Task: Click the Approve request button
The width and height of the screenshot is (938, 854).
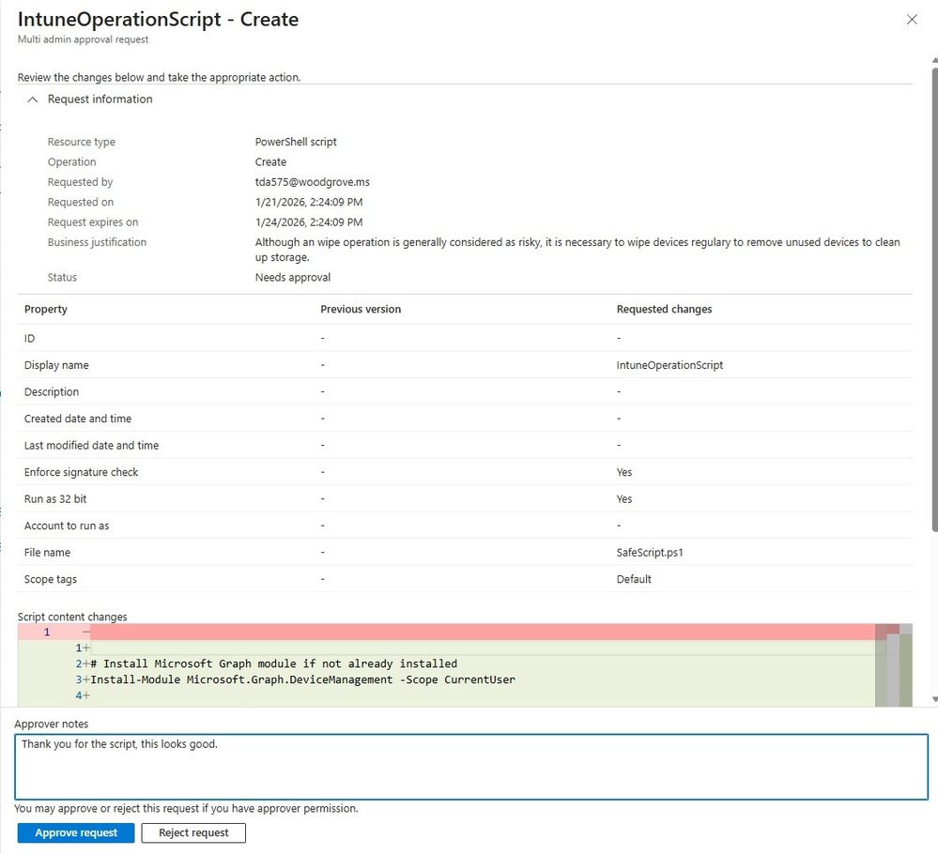Action: coord(76,832)
